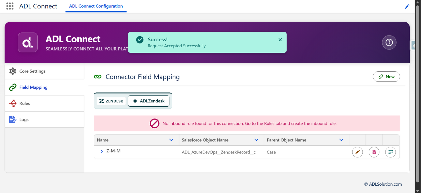Open Parent Object Name column dropdown
Image resolution: width=421 pixels, height=193 pixels.
click(x=341, y=140)
